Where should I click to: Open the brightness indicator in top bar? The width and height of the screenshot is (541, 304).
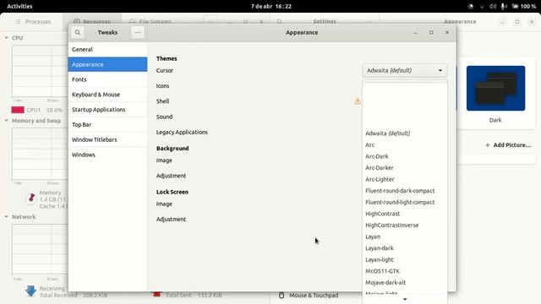[x=471, y=6]
